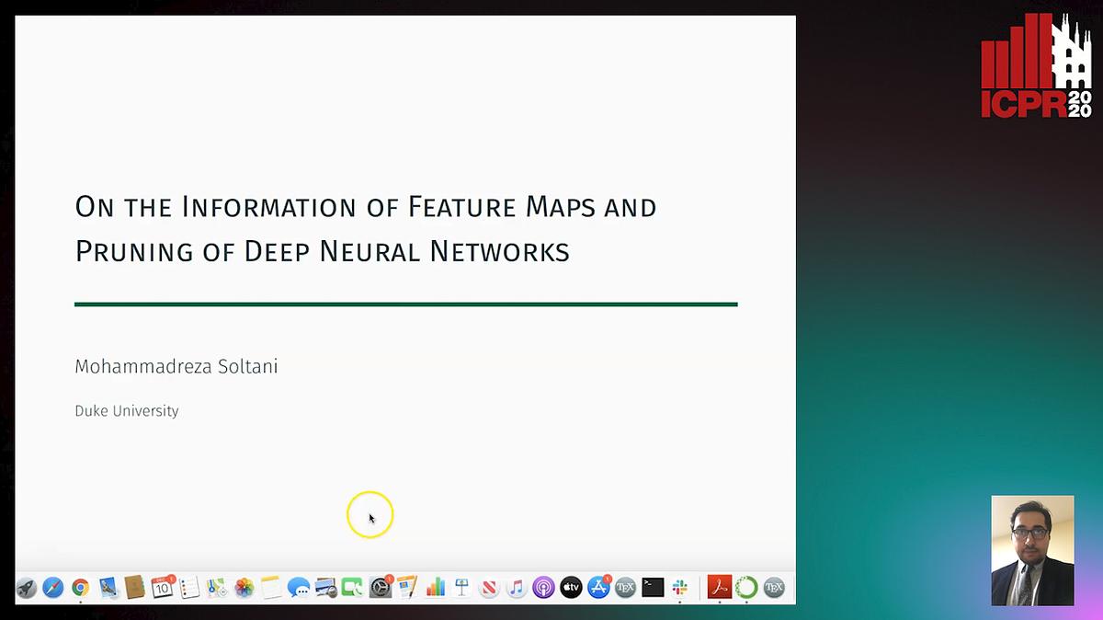Open the App Store
The height and width of the screenshot is (620, 1103).
point(597,587)
